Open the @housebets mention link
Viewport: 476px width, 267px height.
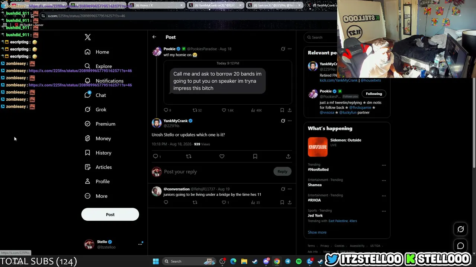[x=371, y=80]
